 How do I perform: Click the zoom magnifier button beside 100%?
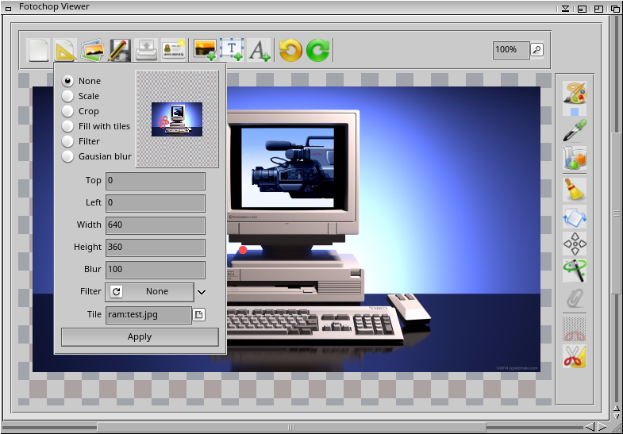coord(537,50)
